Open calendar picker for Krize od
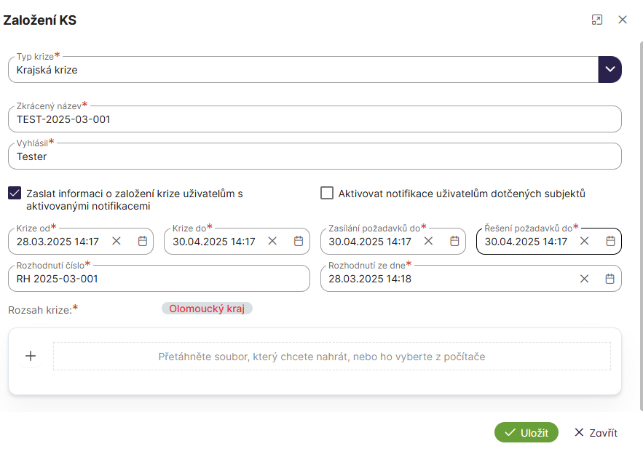 click(x=143, y=241)
